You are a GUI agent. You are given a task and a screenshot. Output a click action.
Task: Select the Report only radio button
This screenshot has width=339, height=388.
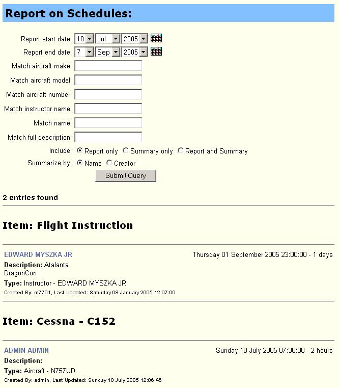point(79,150)
